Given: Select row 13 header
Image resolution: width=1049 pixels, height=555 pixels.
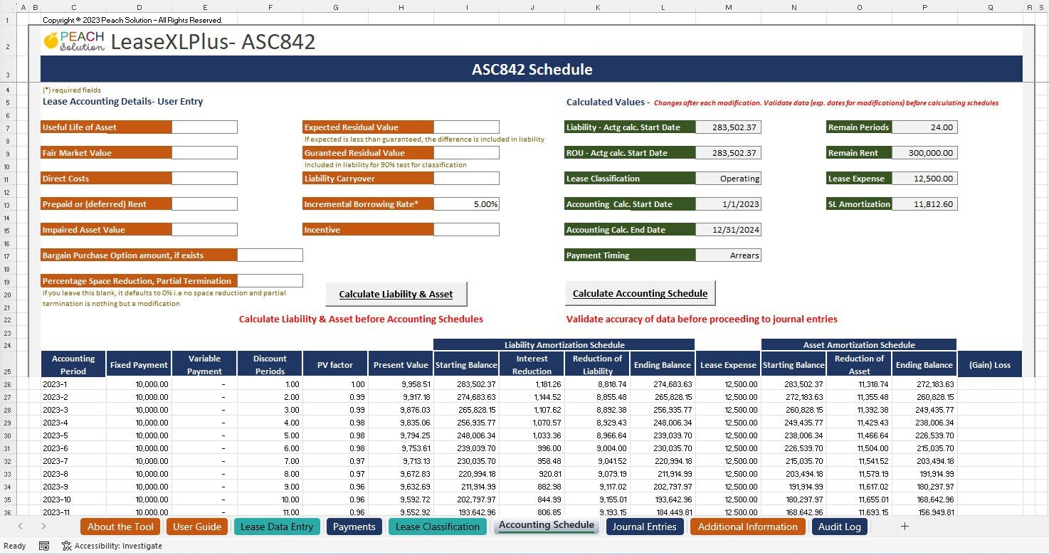Looking at the screenshot, I should 6,204.
